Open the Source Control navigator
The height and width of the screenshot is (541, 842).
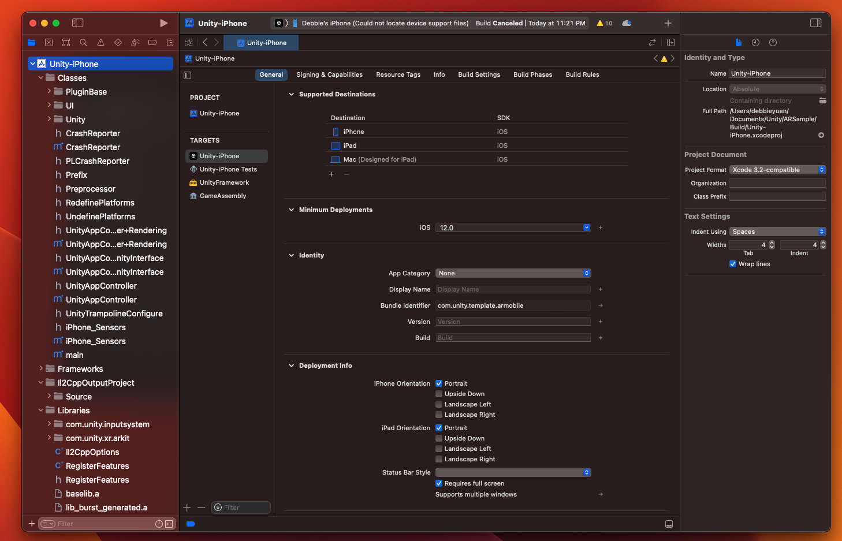pyautogui.click(x=49, y=43)
